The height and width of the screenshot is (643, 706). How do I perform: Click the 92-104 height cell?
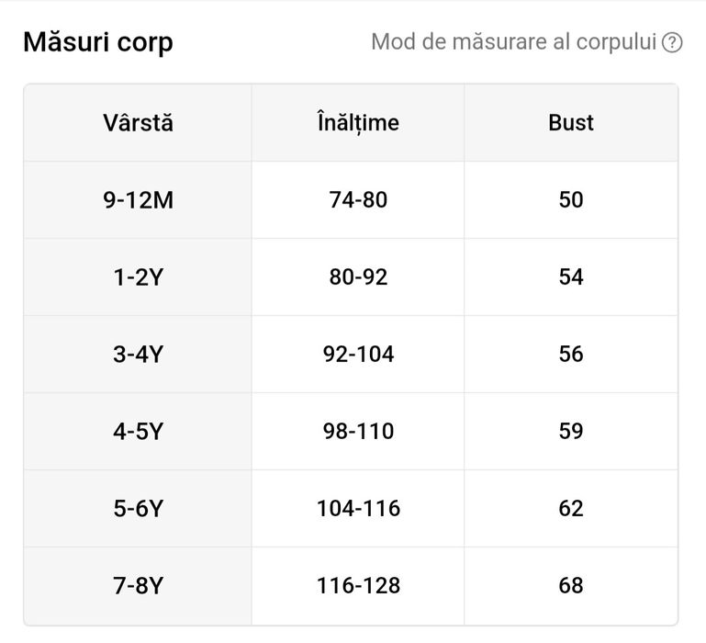coord(358,355)
